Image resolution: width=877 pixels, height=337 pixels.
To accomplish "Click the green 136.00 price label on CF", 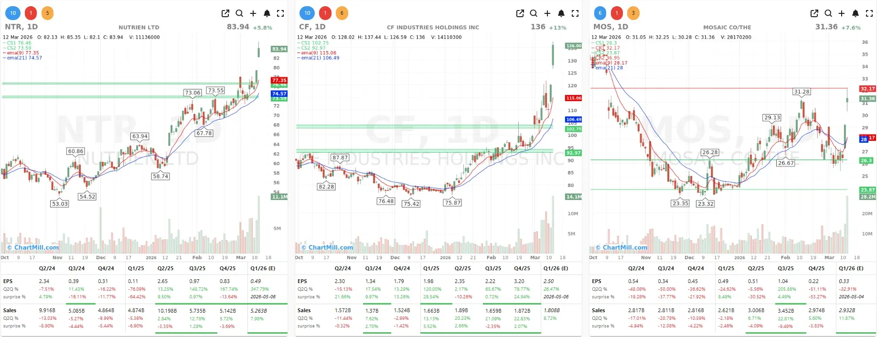I will 573,46.
